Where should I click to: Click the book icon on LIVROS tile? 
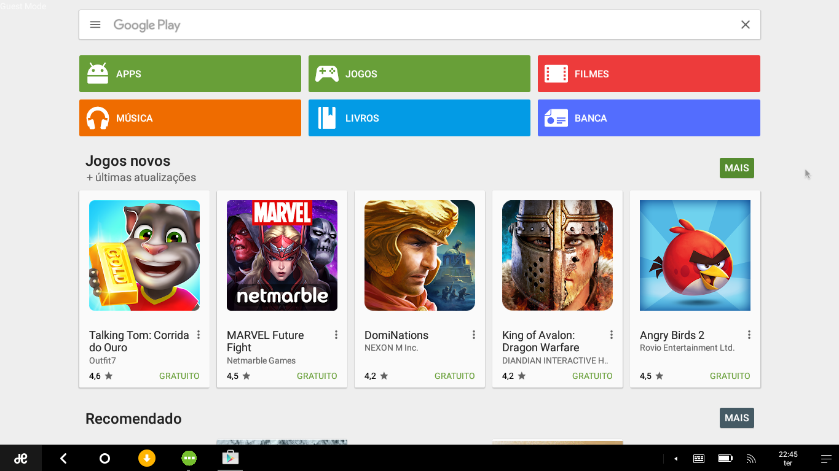tap(327, 118)
